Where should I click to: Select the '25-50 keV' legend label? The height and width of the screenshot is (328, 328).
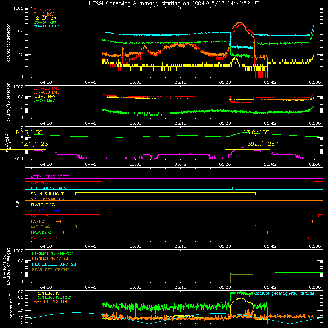tap(45, 22)
